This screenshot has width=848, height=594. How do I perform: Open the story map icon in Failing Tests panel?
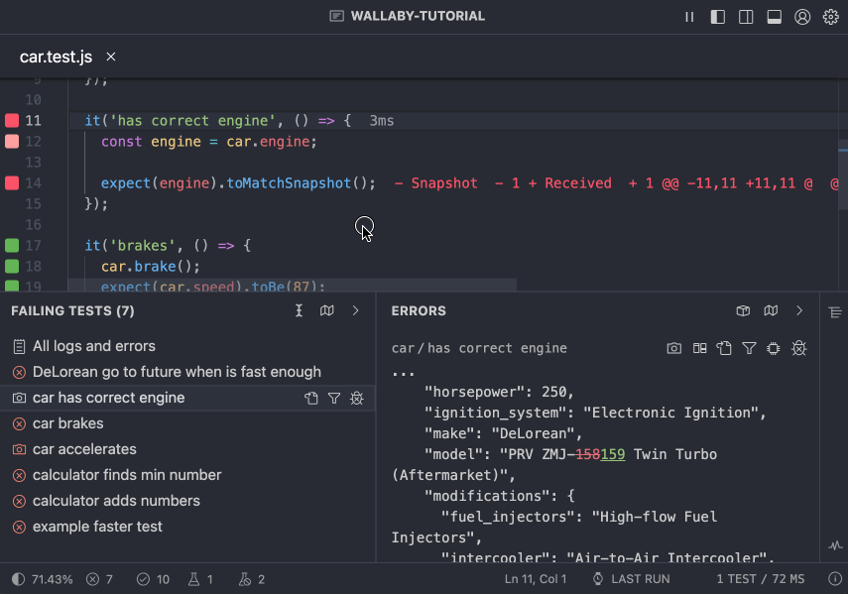coord(326,310)
